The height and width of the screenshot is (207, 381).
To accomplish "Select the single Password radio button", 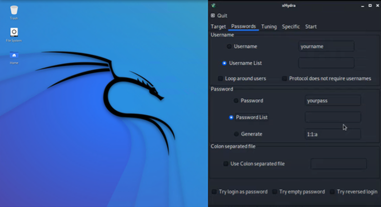I will coord(236,100).
